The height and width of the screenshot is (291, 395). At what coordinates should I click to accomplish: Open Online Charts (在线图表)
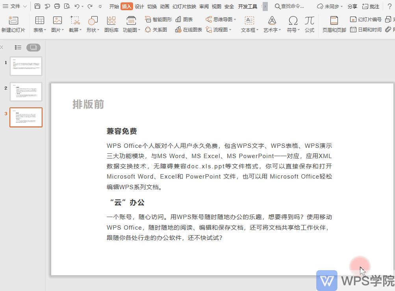click(189, 29)
